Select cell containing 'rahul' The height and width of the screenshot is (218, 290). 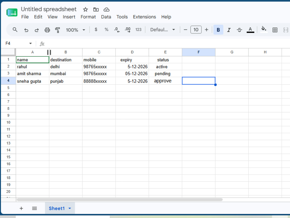32,67
